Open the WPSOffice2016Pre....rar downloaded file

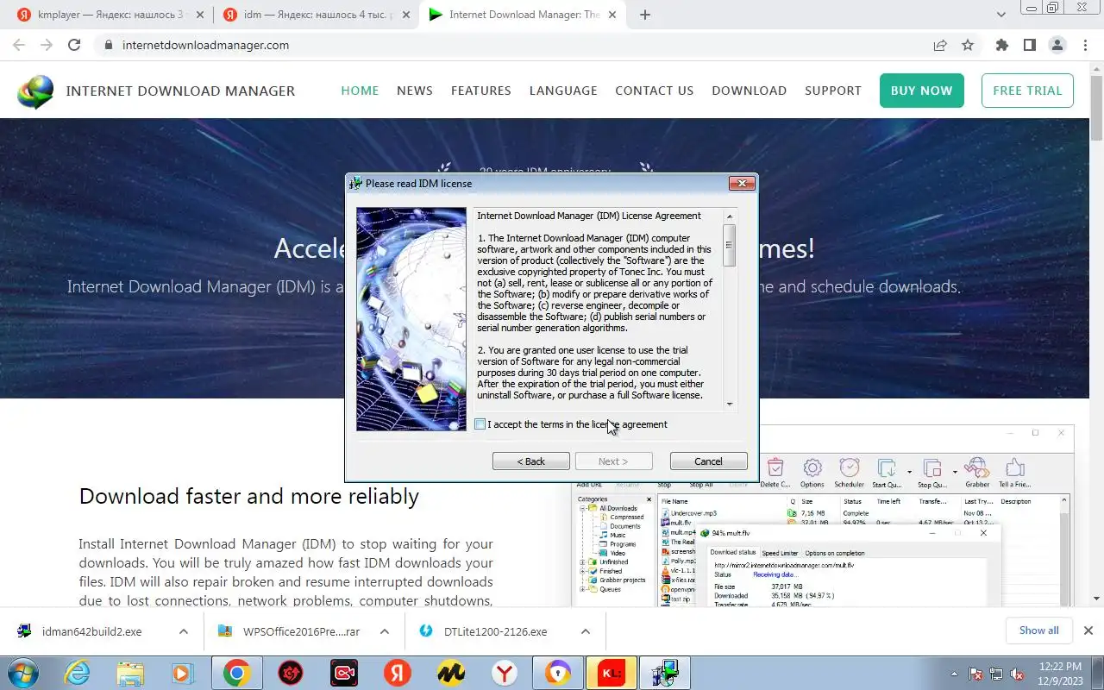pyautogui.click(x=301, y=631)
